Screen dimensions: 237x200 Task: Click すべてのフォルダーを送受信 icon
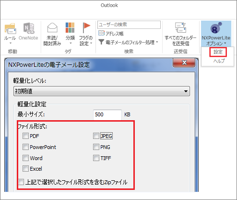180,27
